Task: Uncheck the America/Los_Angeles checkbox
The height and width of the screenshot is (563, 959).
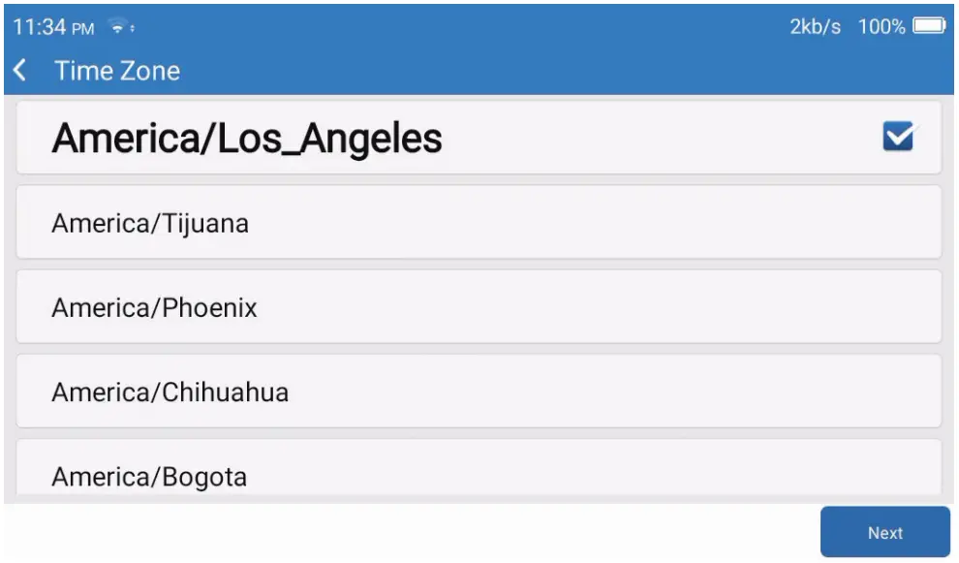Action: coord(898,139)
